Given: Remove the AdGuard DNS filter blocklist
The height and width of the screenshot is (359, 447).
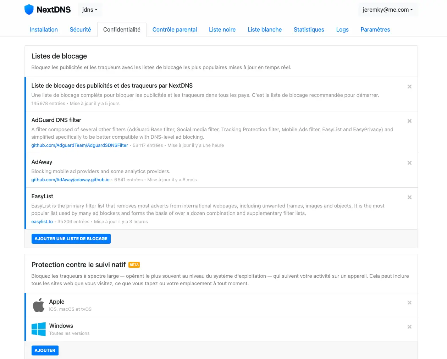Looking at the screenshot, I should [409, 121].
